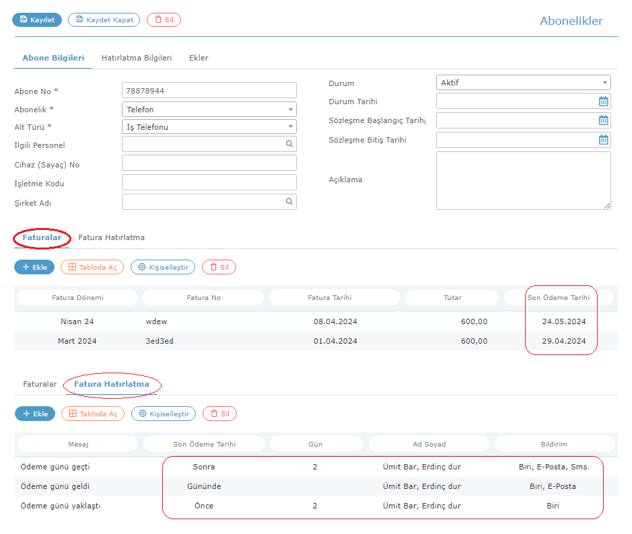Click Kişiselleştir in invoices section
Viewport: 632px width, 534px height.
[163, 267]
